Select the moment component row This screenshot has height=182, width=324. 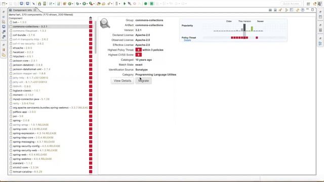[x=51, y=95]
